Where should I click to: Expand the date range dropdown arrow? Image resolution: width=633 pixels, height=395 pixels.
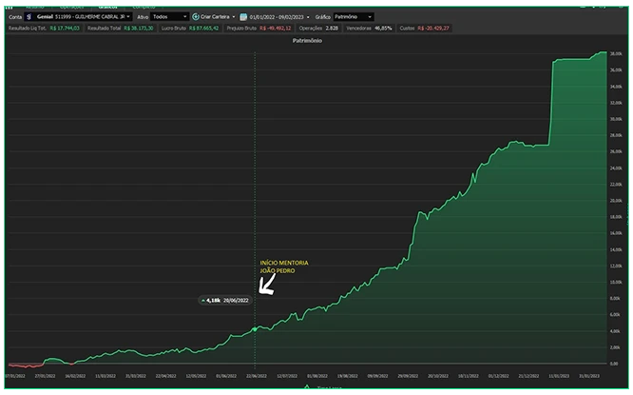click(308, 17)
